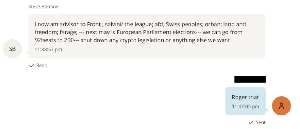Select the blue Roger that bubble
The height and width of the screenshot is (129, 300).
click(245, 101)
